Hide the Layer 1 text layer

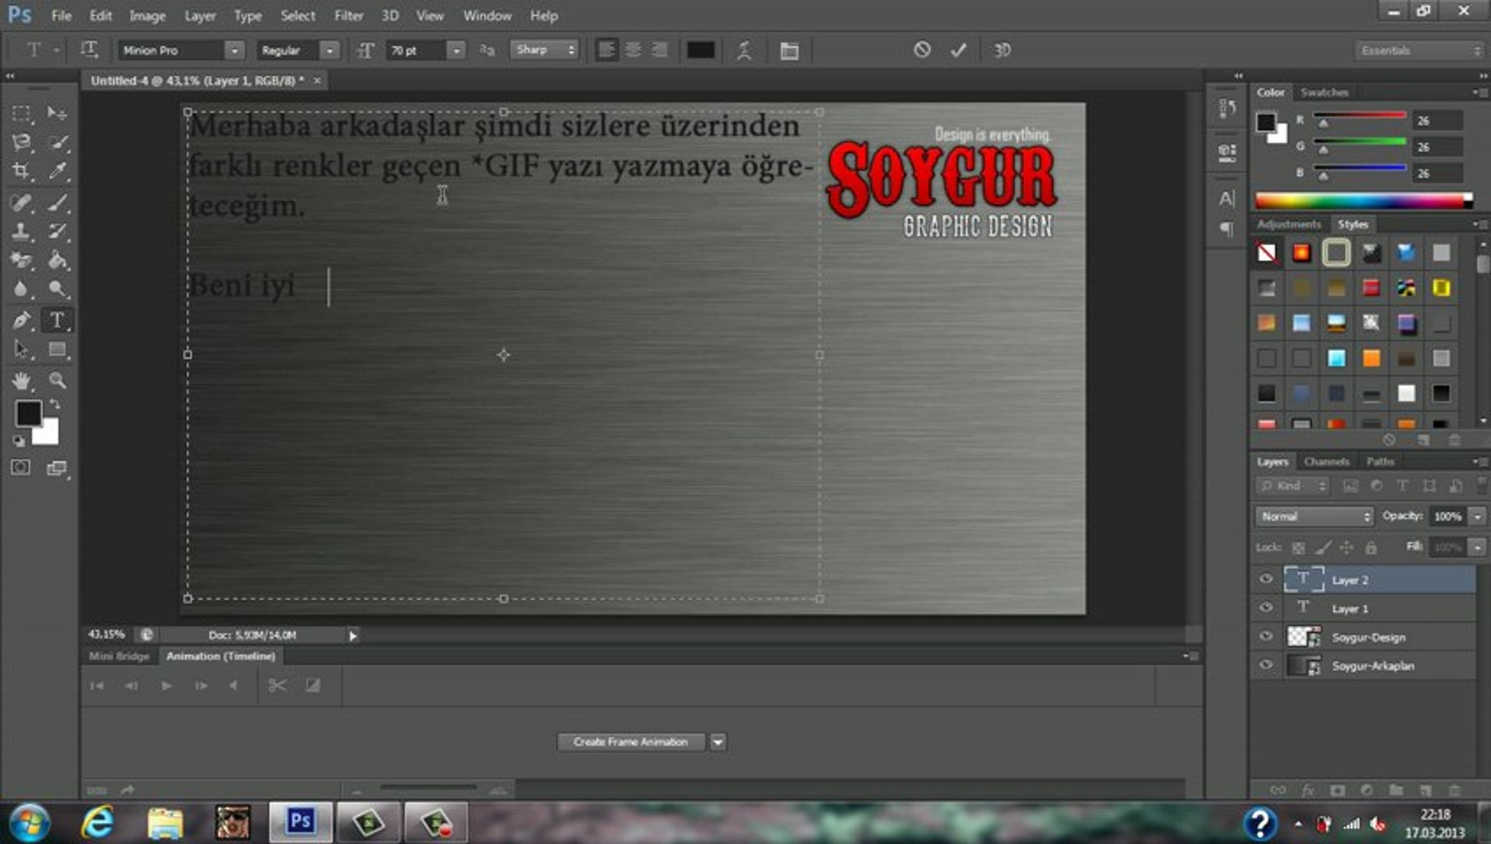(x=1266, y=607)
